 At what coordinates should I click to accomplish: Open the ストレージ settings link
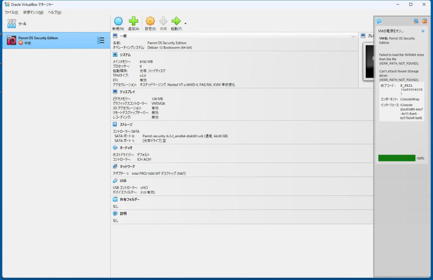[126, 125]
